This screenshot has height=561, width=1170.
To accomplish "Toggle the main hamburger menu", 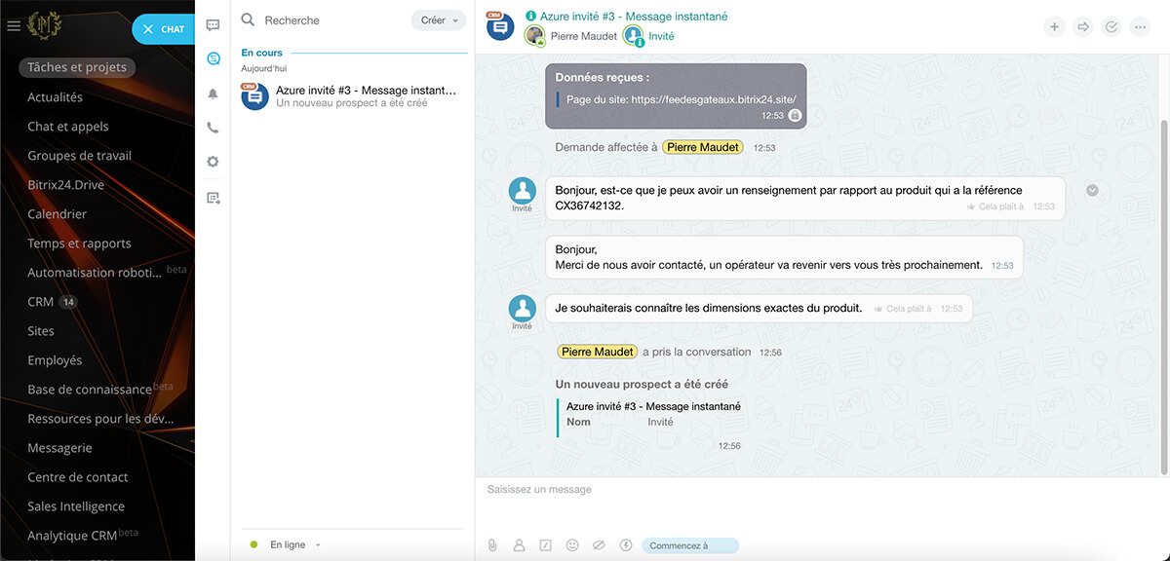I will pos(14,26).
